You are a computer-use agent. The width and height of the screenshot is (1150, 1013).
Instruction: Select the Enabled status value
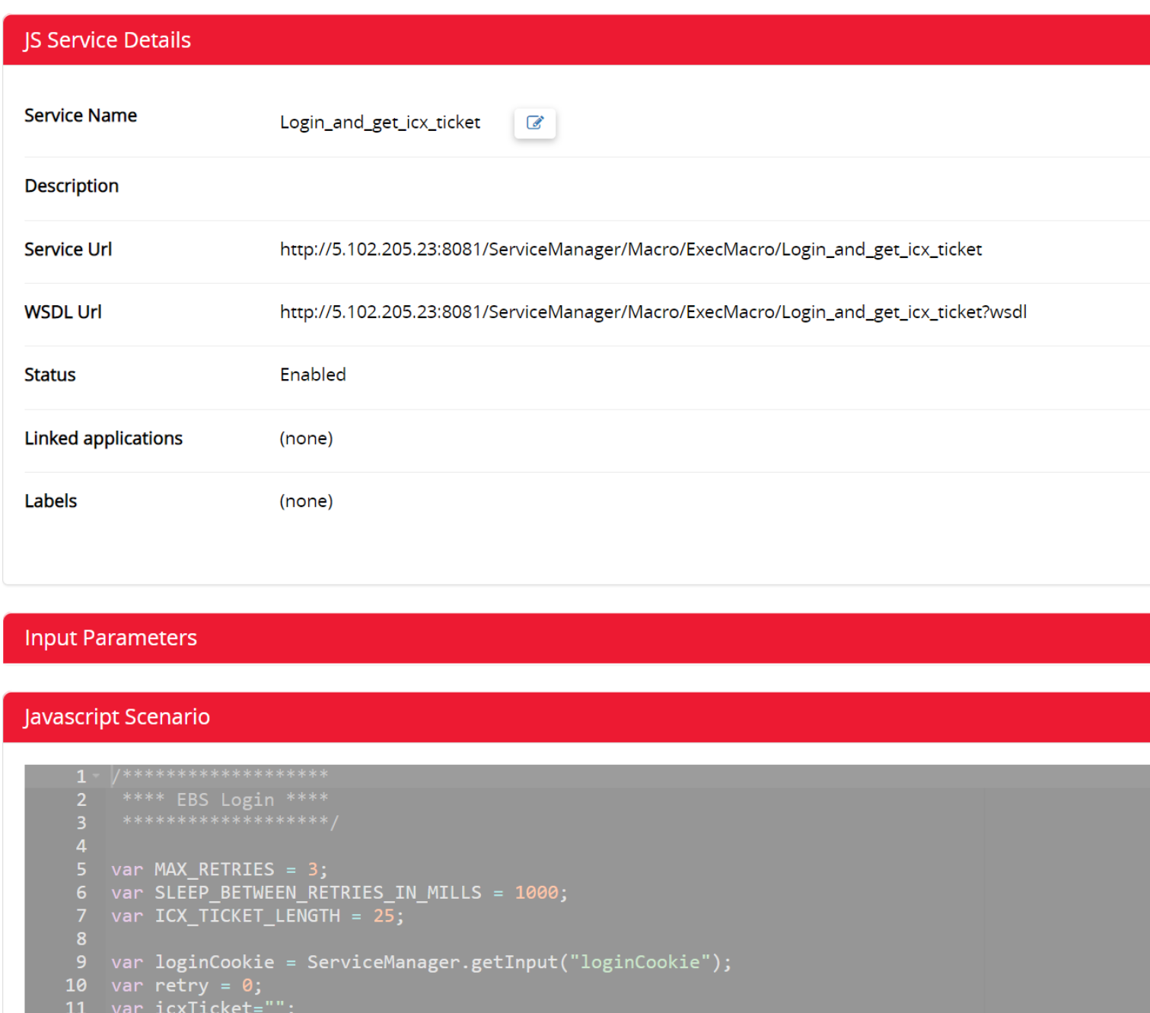pyautogui.click(x=312, y=374)
